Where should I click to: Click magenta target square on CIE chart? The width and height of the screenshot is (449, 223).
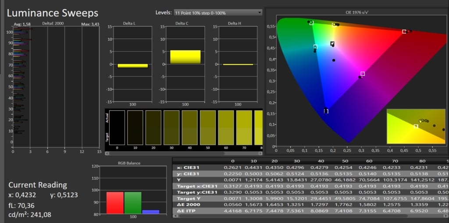(363, 74)
